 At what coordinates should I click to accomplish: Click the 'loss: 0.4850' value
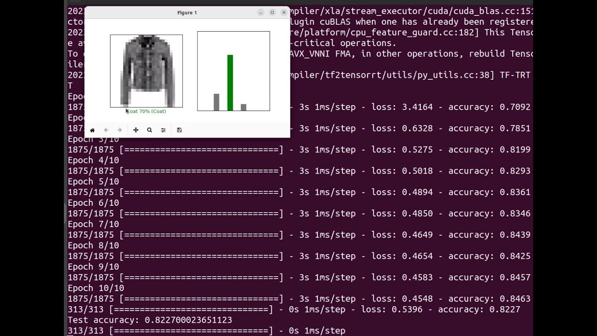[x=402, y=213]
